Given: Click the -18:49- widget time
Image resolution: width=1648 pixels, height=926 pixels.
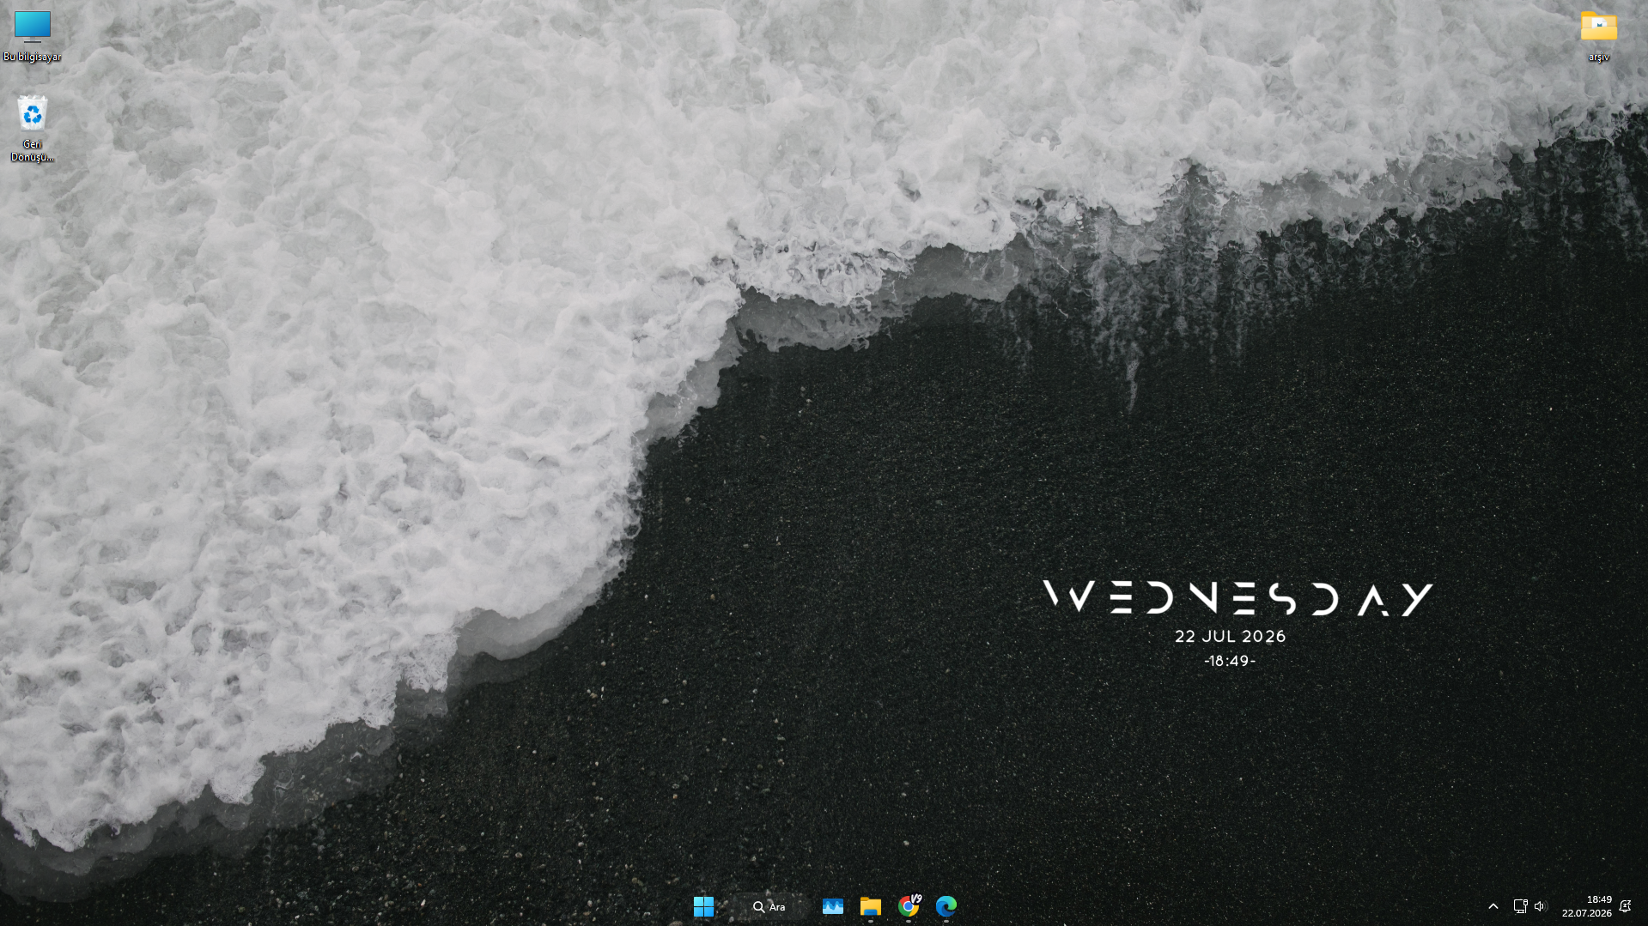Looking at the screenshot, I should [x=1230, y=661].
